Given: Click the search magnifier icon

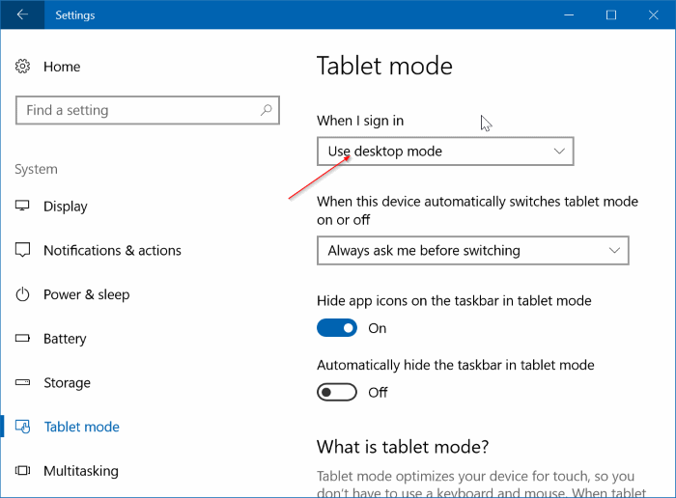Looking at the screenshot, I should (x=266, y=110).
